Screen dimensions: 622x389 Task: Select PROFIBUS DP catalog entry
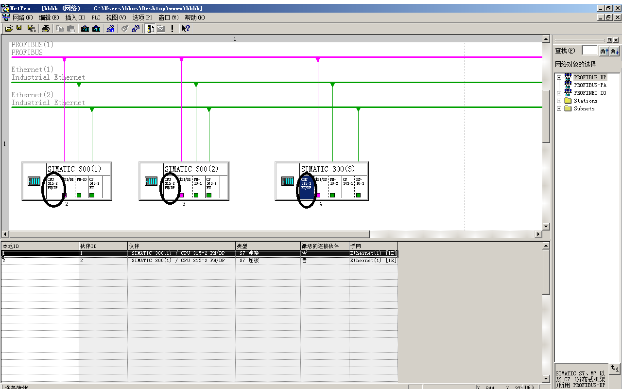[x=590, y=77]
